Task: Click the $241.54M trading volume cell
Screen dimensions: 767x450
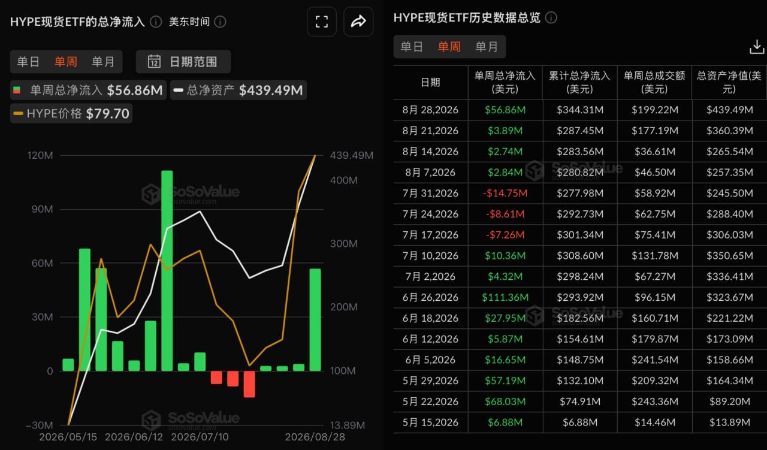Action: 654,360
